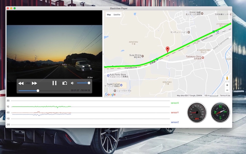Click the 100 m map scale indicator

[211, 96]
